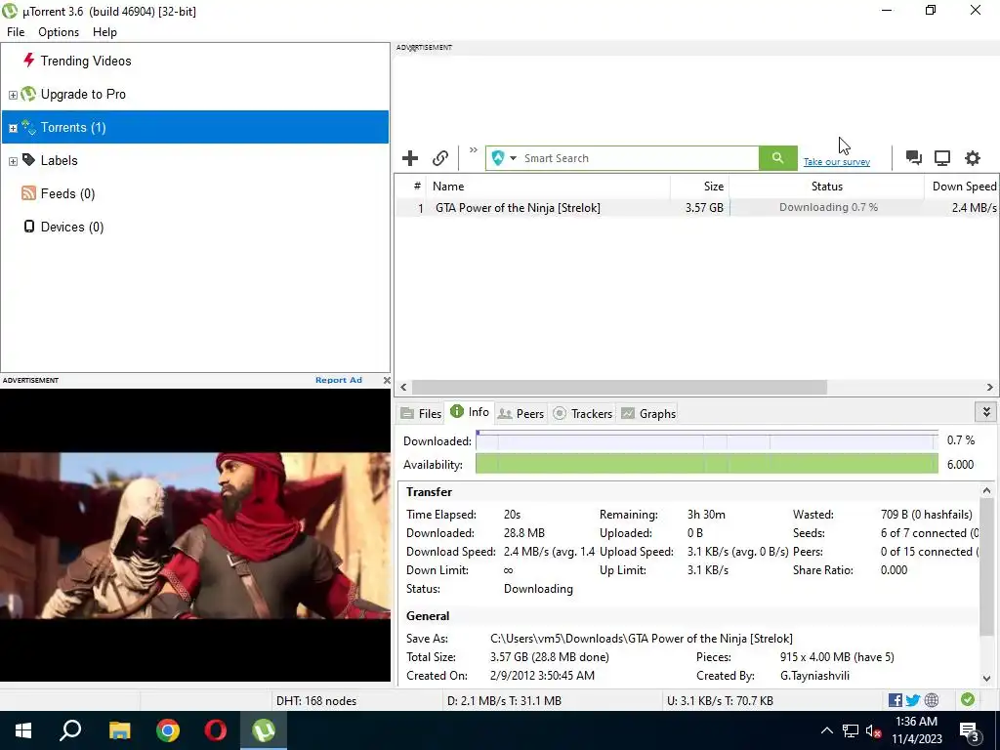1000x750 pixels.
Task: Switch to the Graphs tab
Action: (x=648, y=413)
